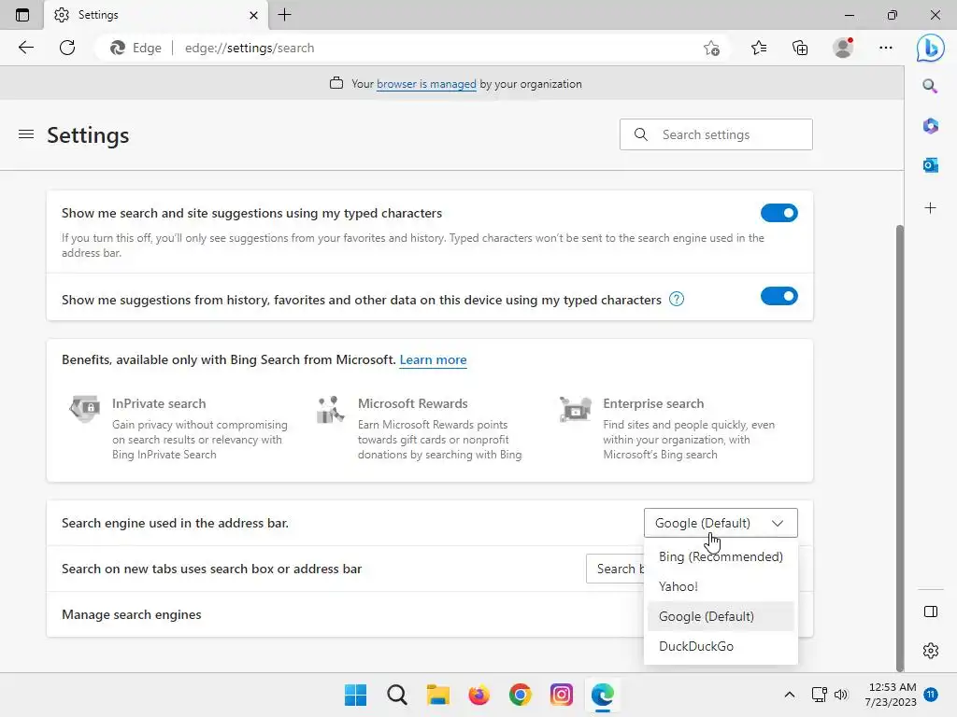
Task: Add this page to favorites star
Action: [711, 48]
